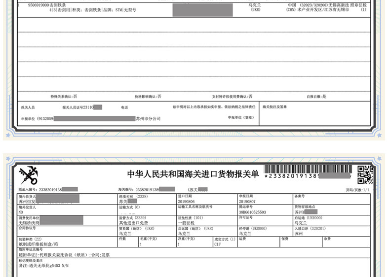Click the 货物存放地点 field label
The height and width of the screenshot is (277, 390).
coord(305,207)
